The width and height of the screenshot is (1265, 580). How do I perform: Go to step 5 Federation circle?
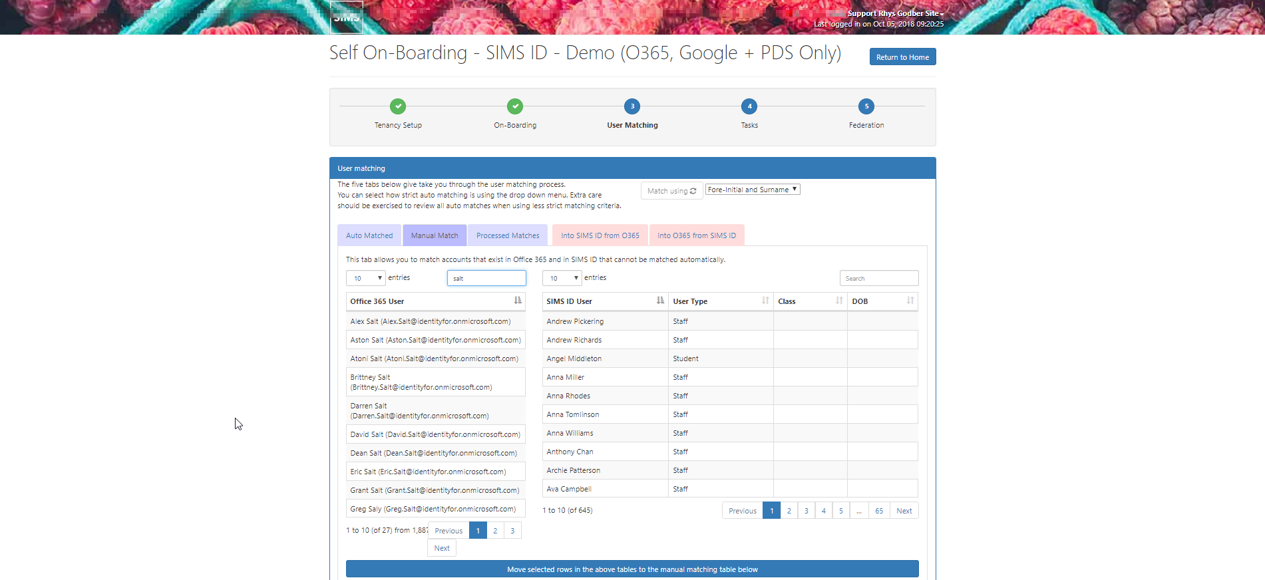click(866, 106)
